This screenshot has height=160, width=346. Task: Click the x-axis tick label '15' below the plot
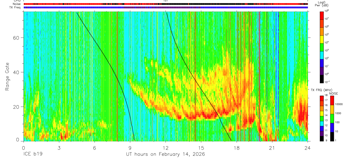pos(201,148)
